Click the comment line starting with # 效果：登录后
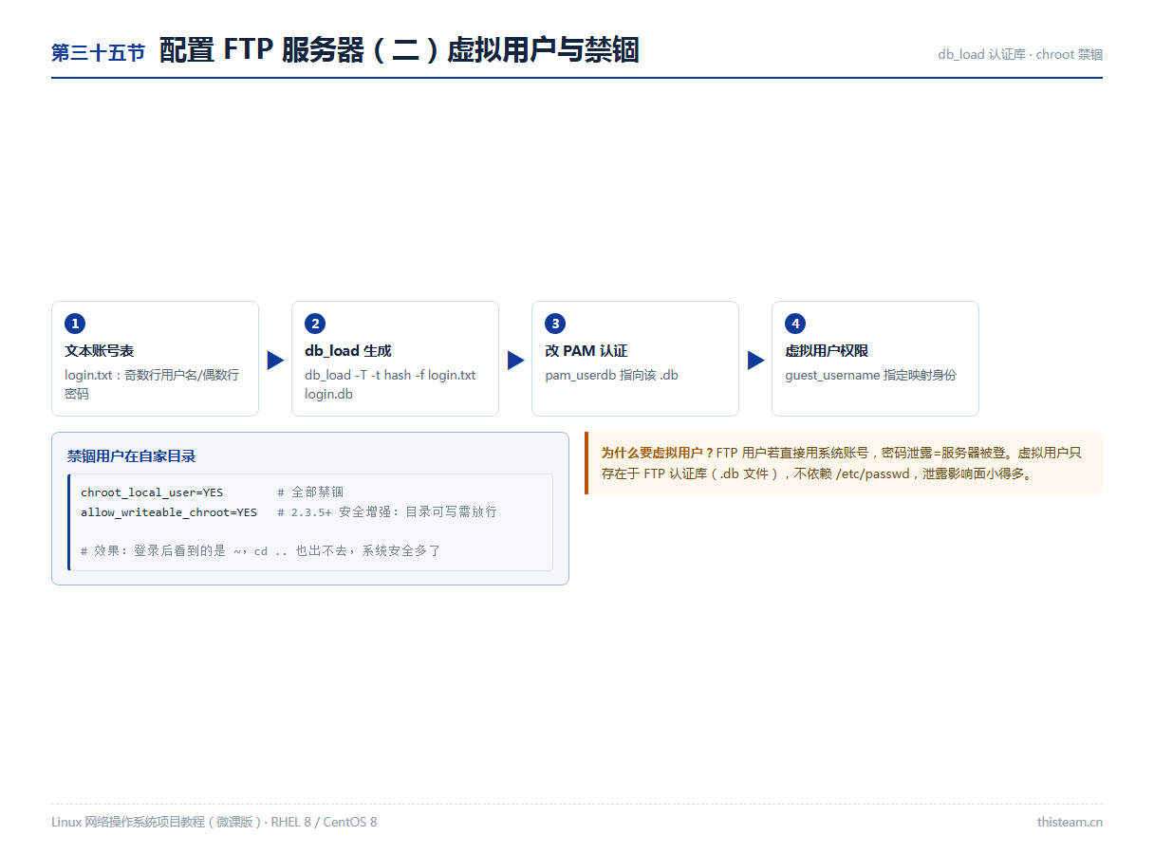Viewport: 1154px width, 854px height. coord(261,550)
